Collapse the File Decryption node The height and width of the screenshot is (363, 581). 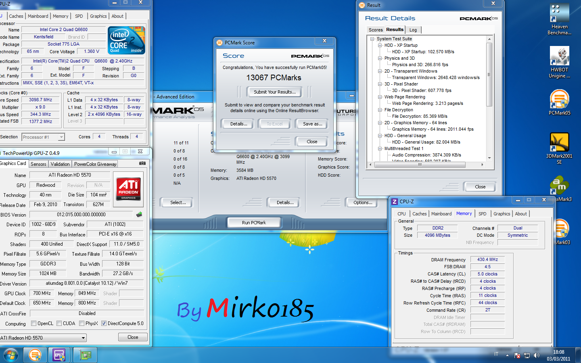pos(380,110)
